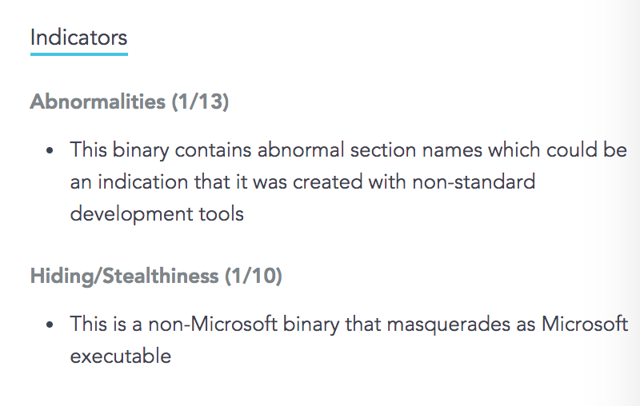Click the (1/10) count next to Hiding/Stealthiness
Image resolution: width=640 pixels, height=406 pixels.
click(x=253, y=277)
